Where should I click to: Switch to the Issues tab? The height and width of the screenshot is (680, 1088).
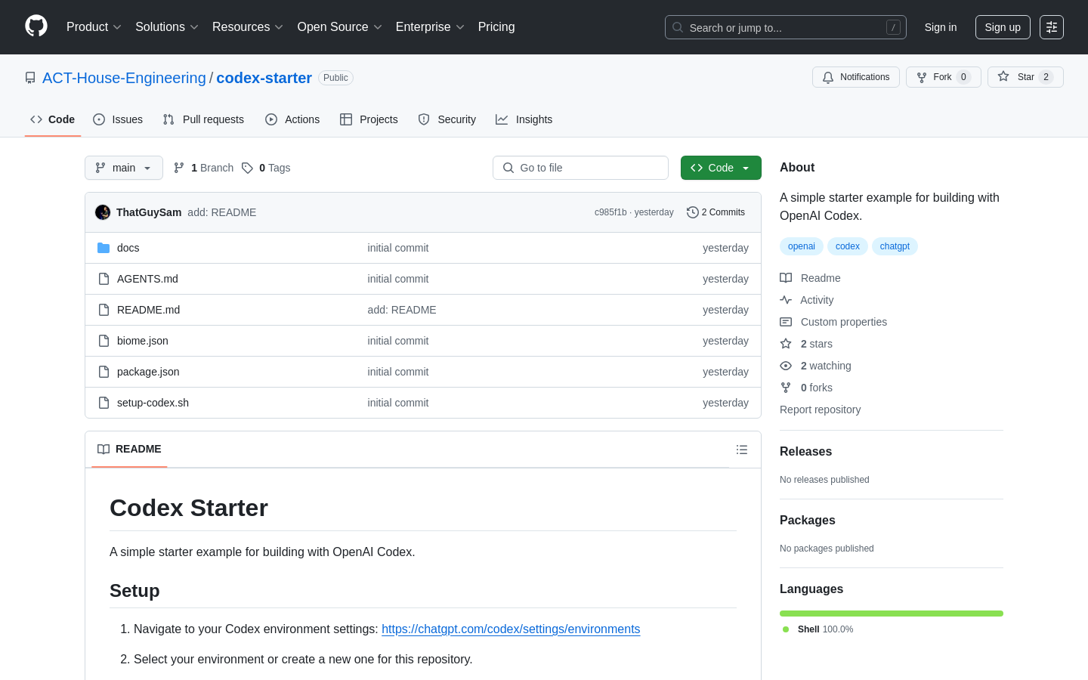[x=118, y=119]
